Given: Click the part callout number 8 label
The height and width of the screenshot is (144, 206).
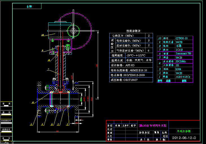Looking at the screenshot, I should 49,60.
